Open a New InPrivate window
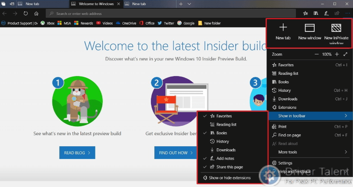Screen dimensions: 353x187 coord(336,34)
